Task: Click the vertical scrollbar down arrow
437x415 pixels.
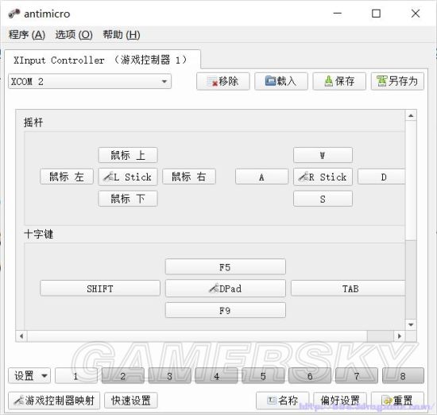Action: pos(411,324)
